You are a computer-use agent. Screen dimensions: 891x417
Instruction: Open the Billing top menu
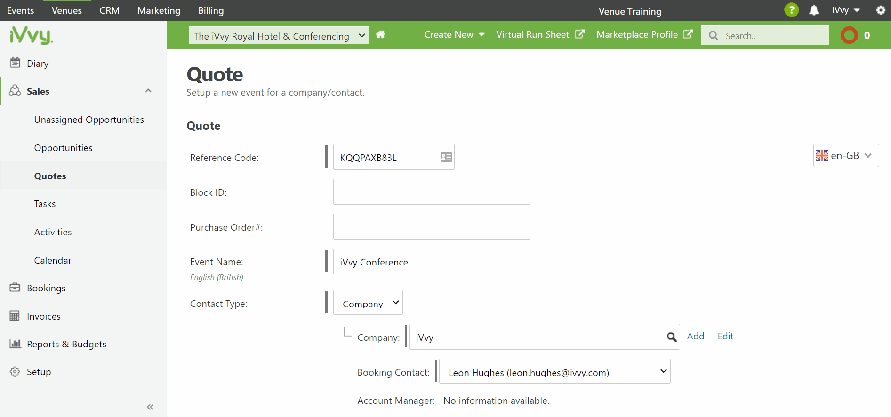211,10
